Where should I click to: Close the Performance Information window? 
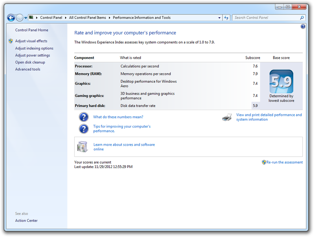click(x=299, y=7)
